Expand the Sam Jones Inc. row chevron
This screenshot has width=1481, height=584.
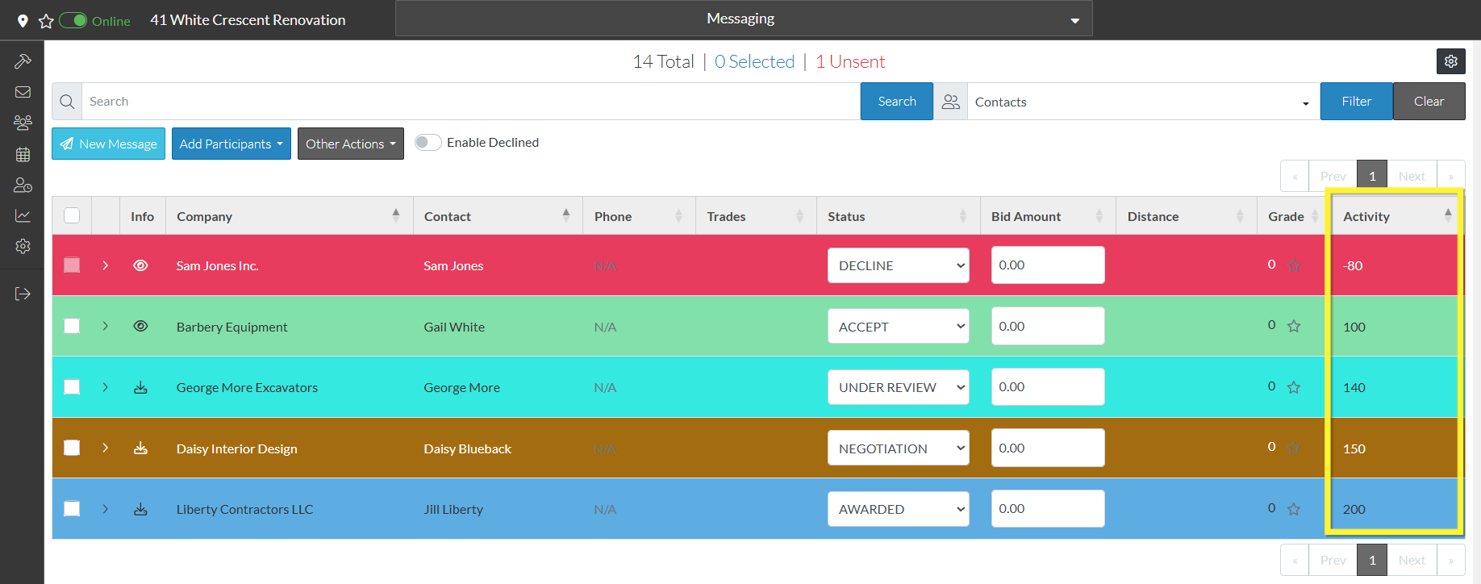tap(106, 265)
